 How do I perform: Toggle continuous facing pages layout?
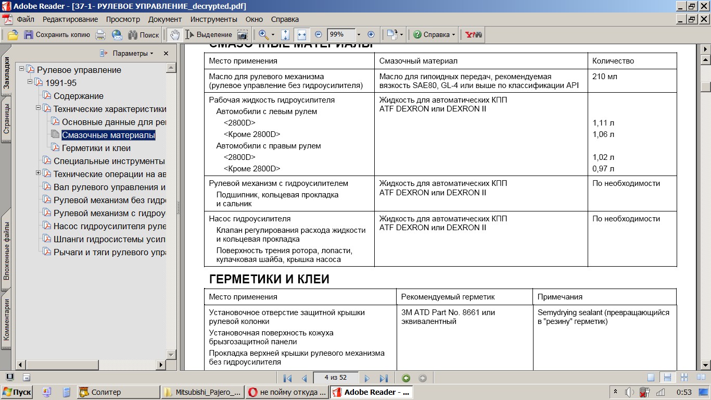[684, 378]
